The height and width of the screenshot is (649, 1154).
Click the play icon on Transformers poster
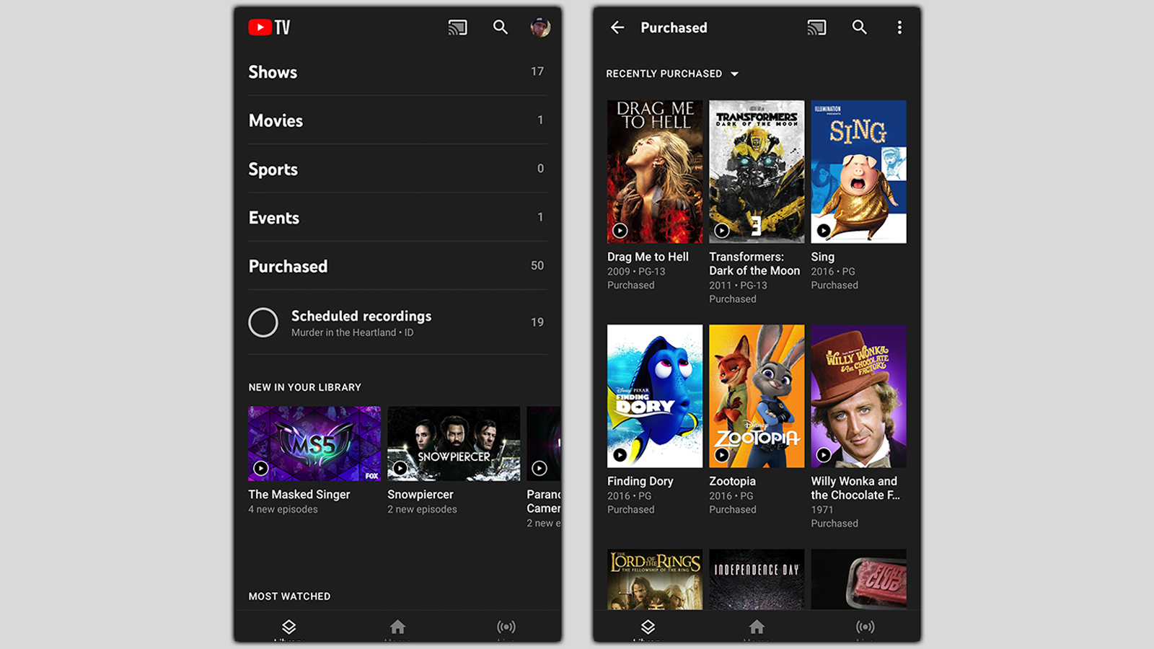(x=722, y=231)
